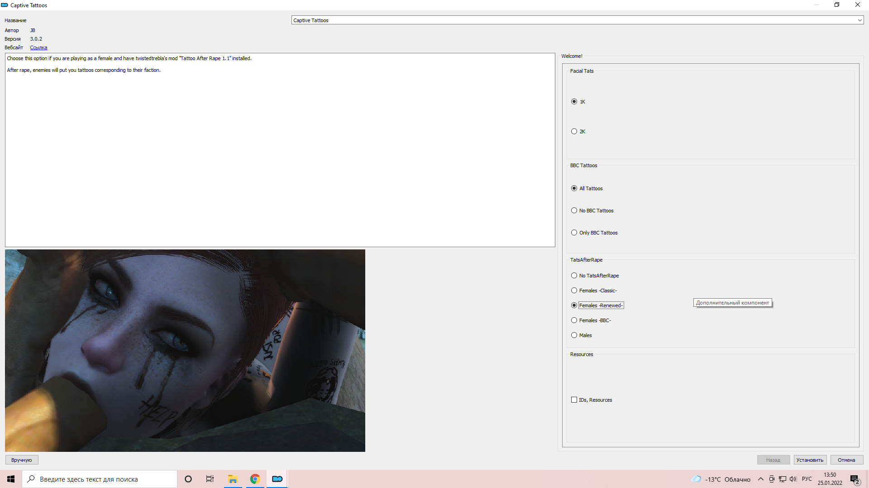
Task: Open the Windows Start menu
Action: pos(11,479)
